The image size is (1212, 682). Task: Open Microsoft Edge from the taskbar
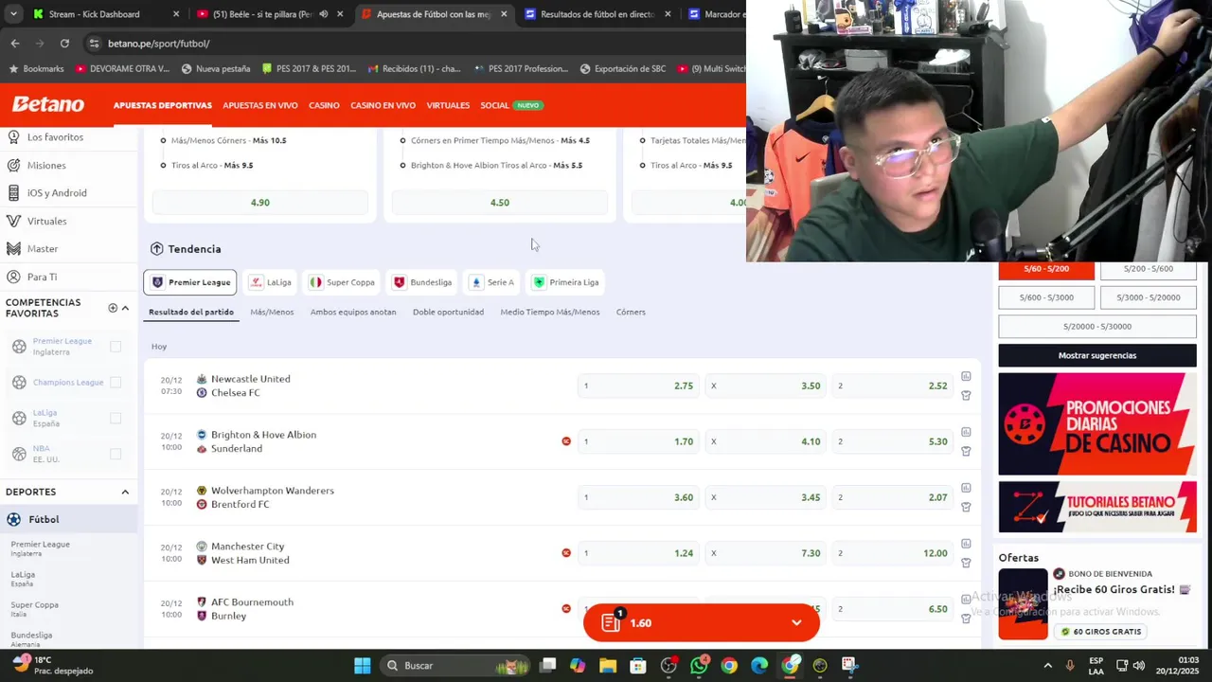coord(759,665)
